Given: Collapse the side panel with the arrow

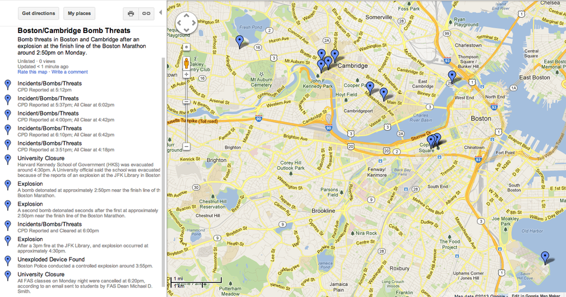Looking at the screenshot, I should coord(160,12).
